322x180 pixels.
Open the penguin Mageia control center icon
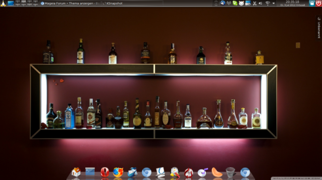tap(175, 172)
